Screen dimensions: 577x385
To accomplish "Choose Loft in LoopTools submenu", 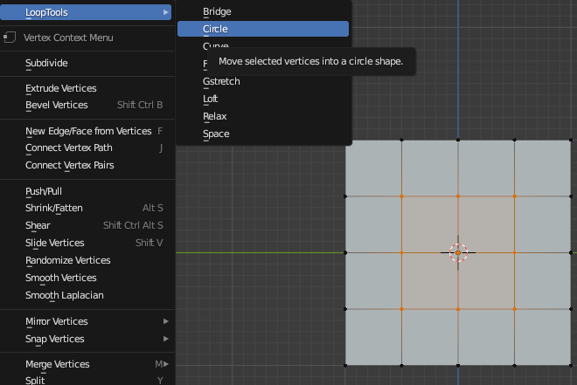I will coord(263,99).
